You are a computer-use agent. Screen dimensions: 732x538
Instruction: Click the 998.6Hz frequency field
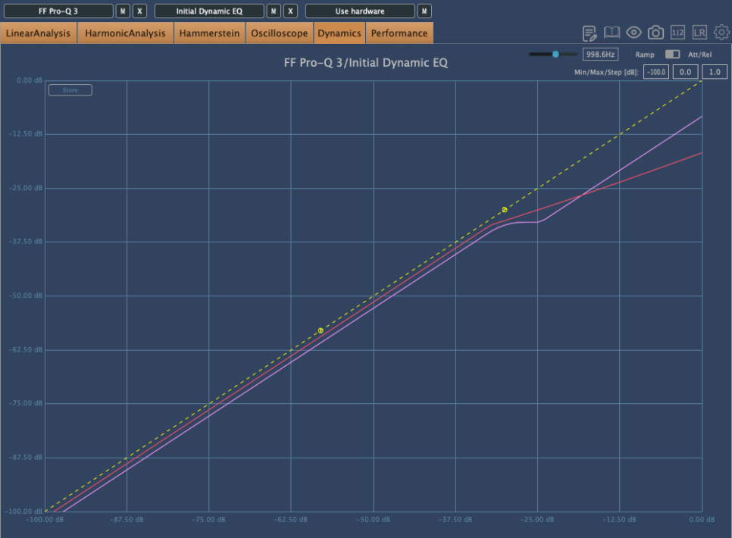click(x=600, y=55)
